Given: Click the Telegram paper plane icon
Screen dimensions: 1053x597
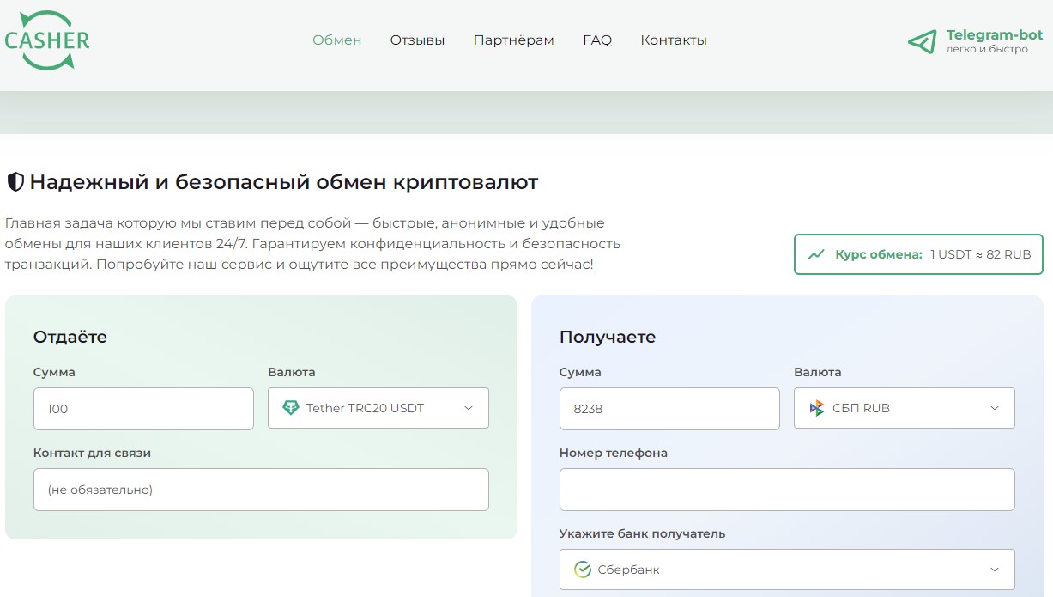Looking at the screenshot, I should pos(922,41).
